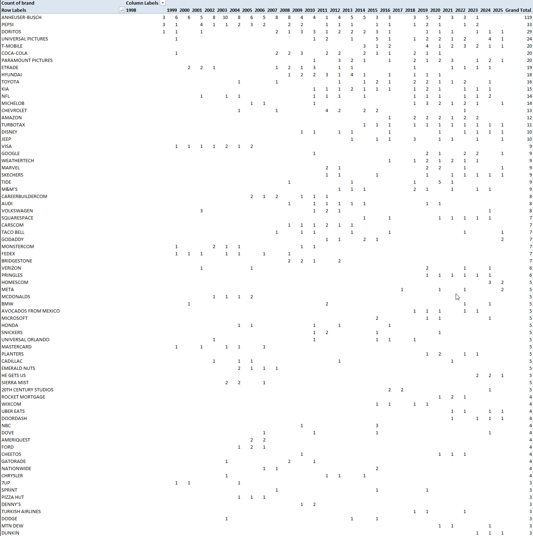533x536 pixels.
Task: Select the NATIONWIDE row label
Action: click(x=16, y=468)
